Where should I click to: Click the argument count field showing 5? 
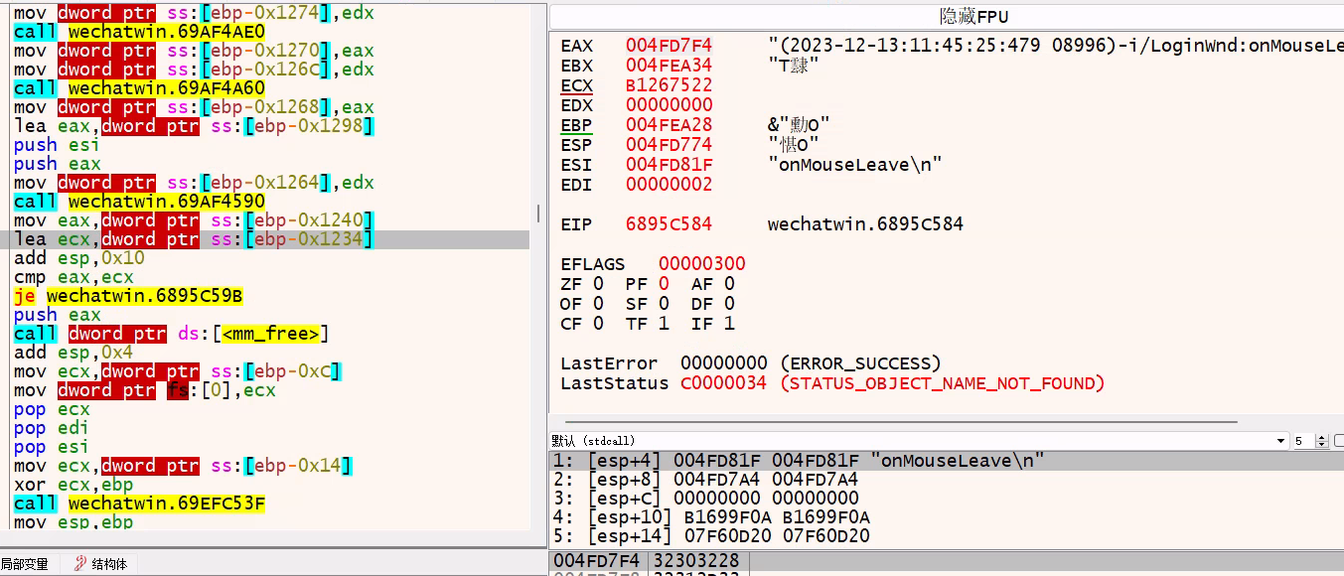click(1302, 441)
